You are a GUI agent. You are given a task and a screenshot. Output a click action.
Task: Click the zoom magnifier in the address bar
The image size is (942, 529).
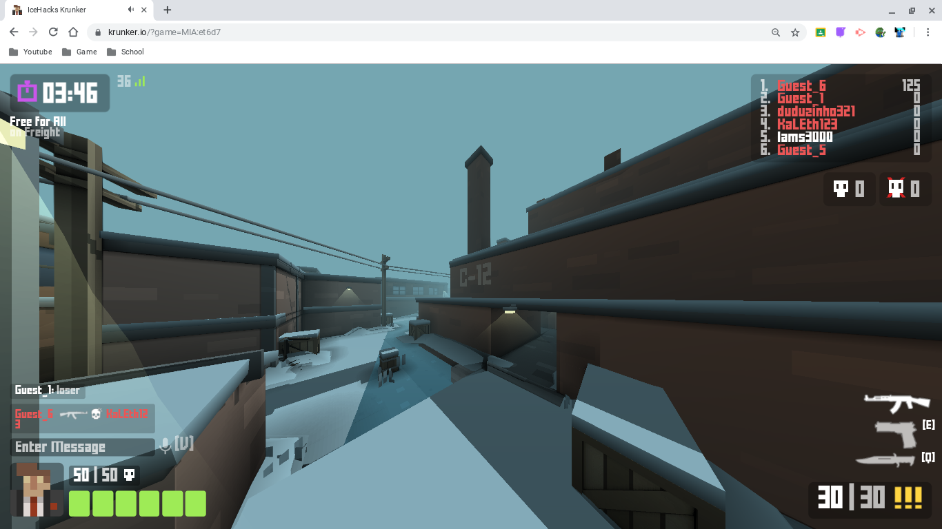[x=776, y=32]
